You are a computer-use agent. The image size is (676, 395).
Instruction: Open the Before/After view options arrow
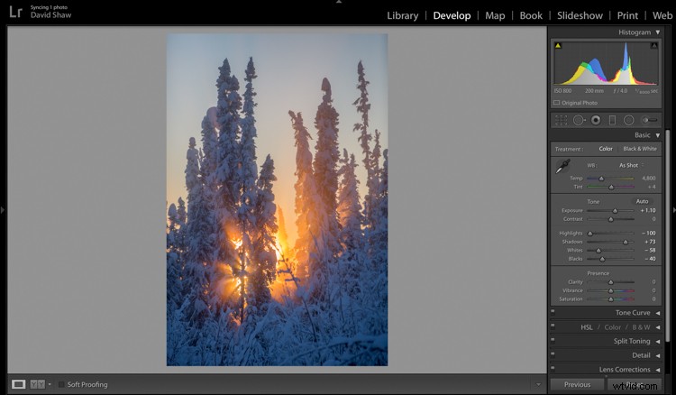(50, 384)
